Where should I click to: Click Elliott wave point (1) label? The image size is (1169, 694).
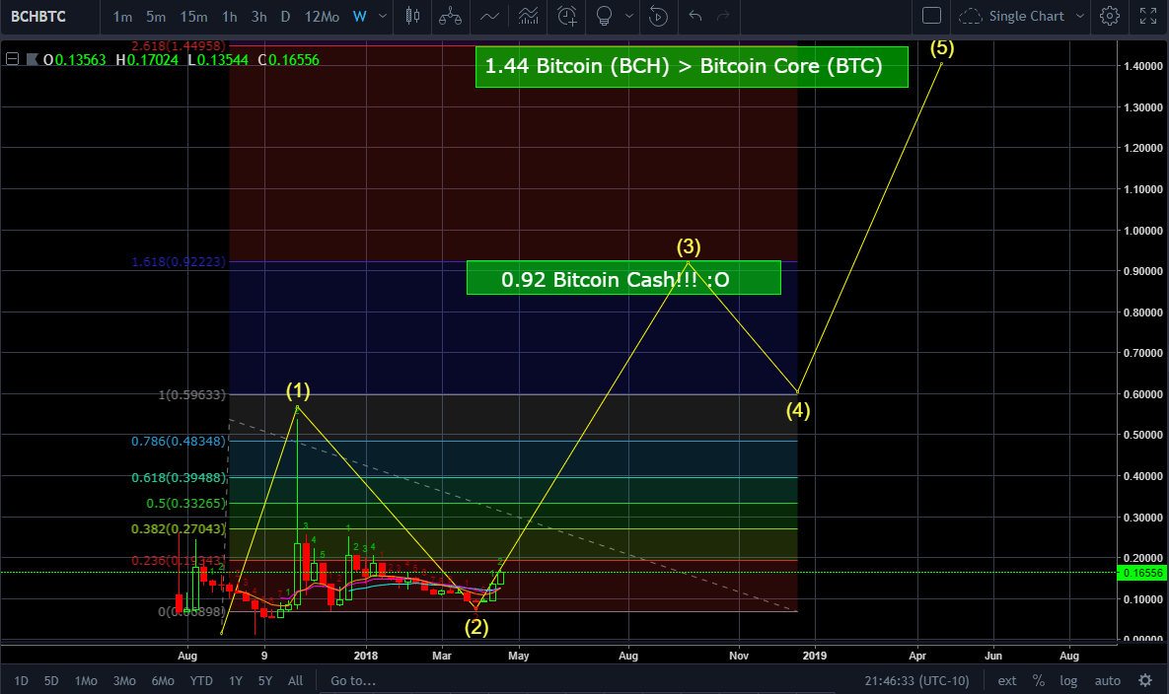click(x=298, y=391)
